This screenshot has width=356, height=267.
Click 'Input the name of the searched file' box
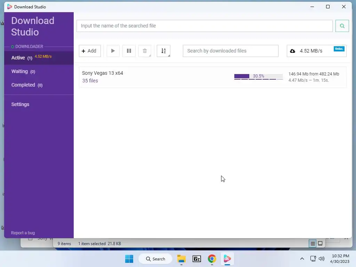pyautogui.click(x=204, y=26)
